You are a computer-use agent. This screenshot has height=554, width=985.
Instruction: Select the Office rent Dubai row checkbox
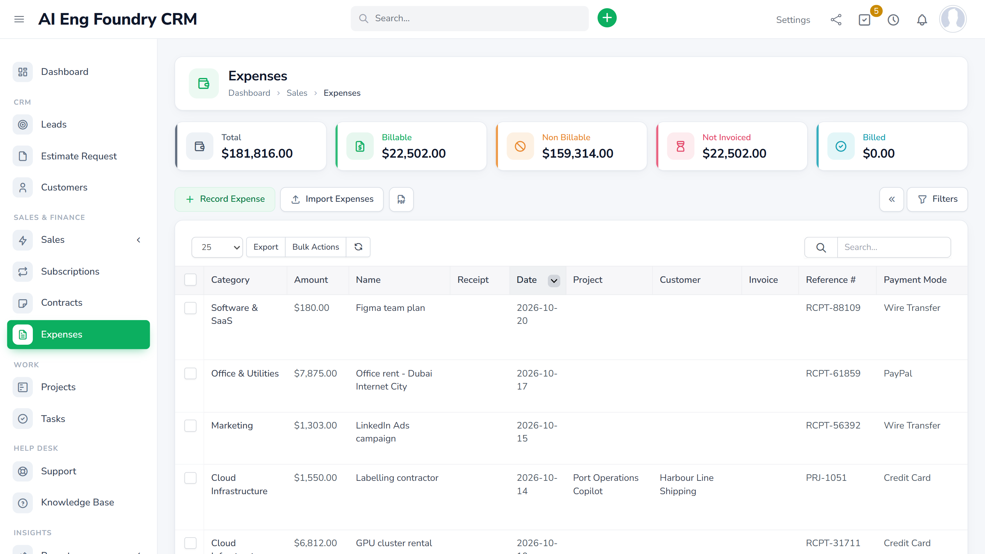point(191,373)
